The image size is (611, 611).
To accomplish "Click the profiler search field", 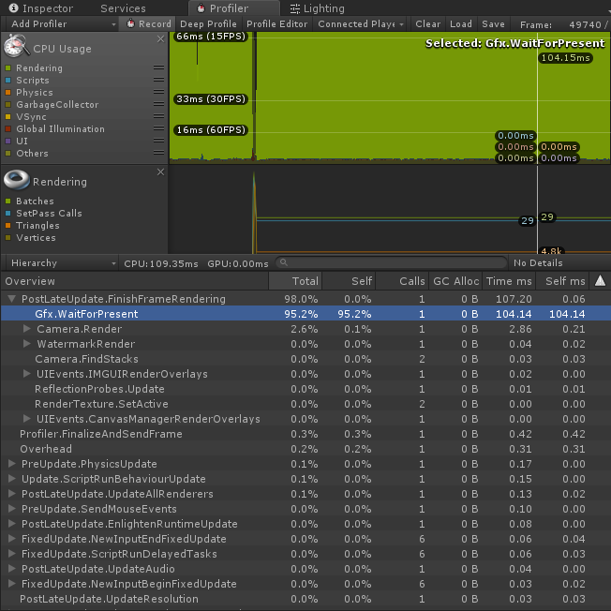I will [391, 262].
